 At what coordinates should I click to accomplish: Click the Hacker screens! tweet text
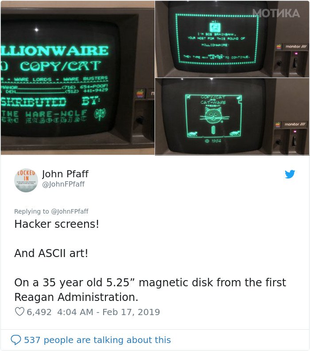pos(57,224)
